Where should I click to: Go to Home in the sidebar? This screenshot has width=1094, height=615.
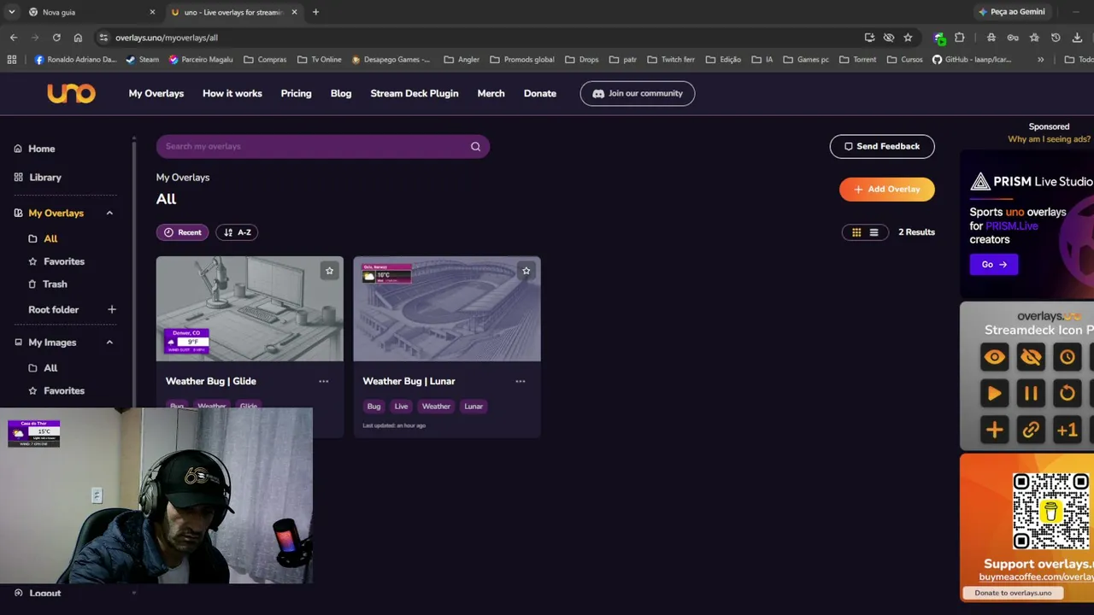tap(34, 149)
